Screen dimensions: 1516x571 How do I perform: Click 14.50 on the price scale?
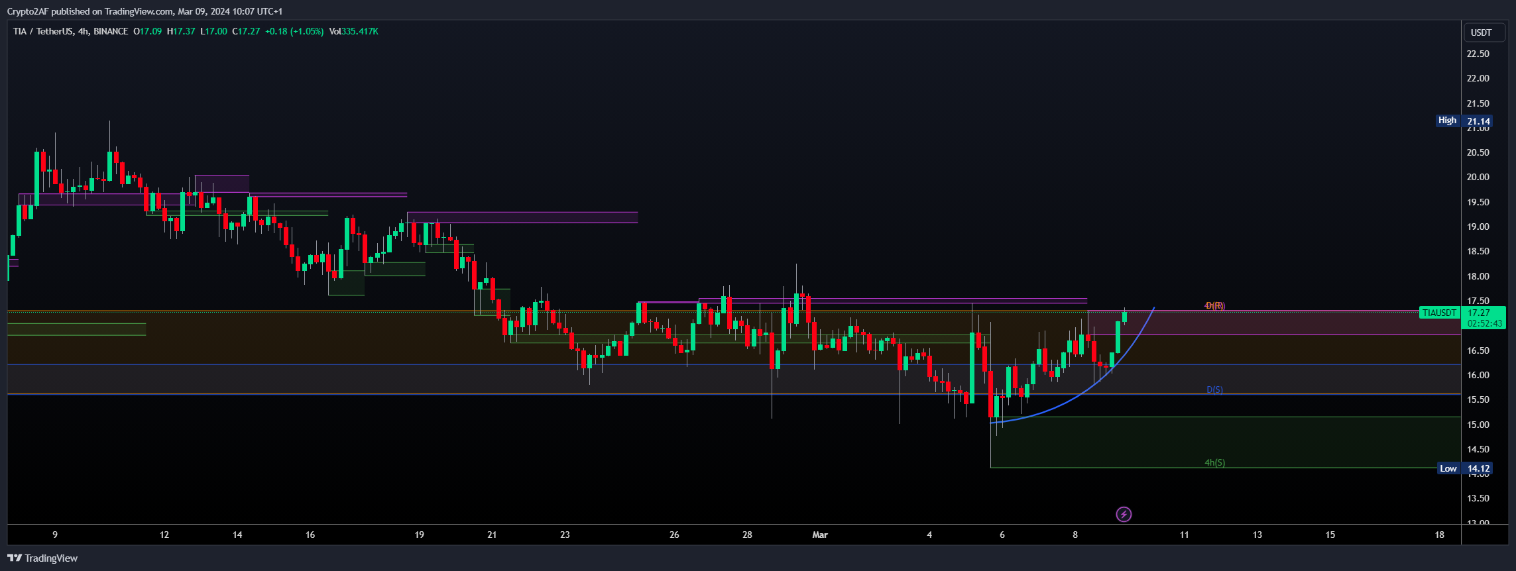click(x=1478, y=449)
